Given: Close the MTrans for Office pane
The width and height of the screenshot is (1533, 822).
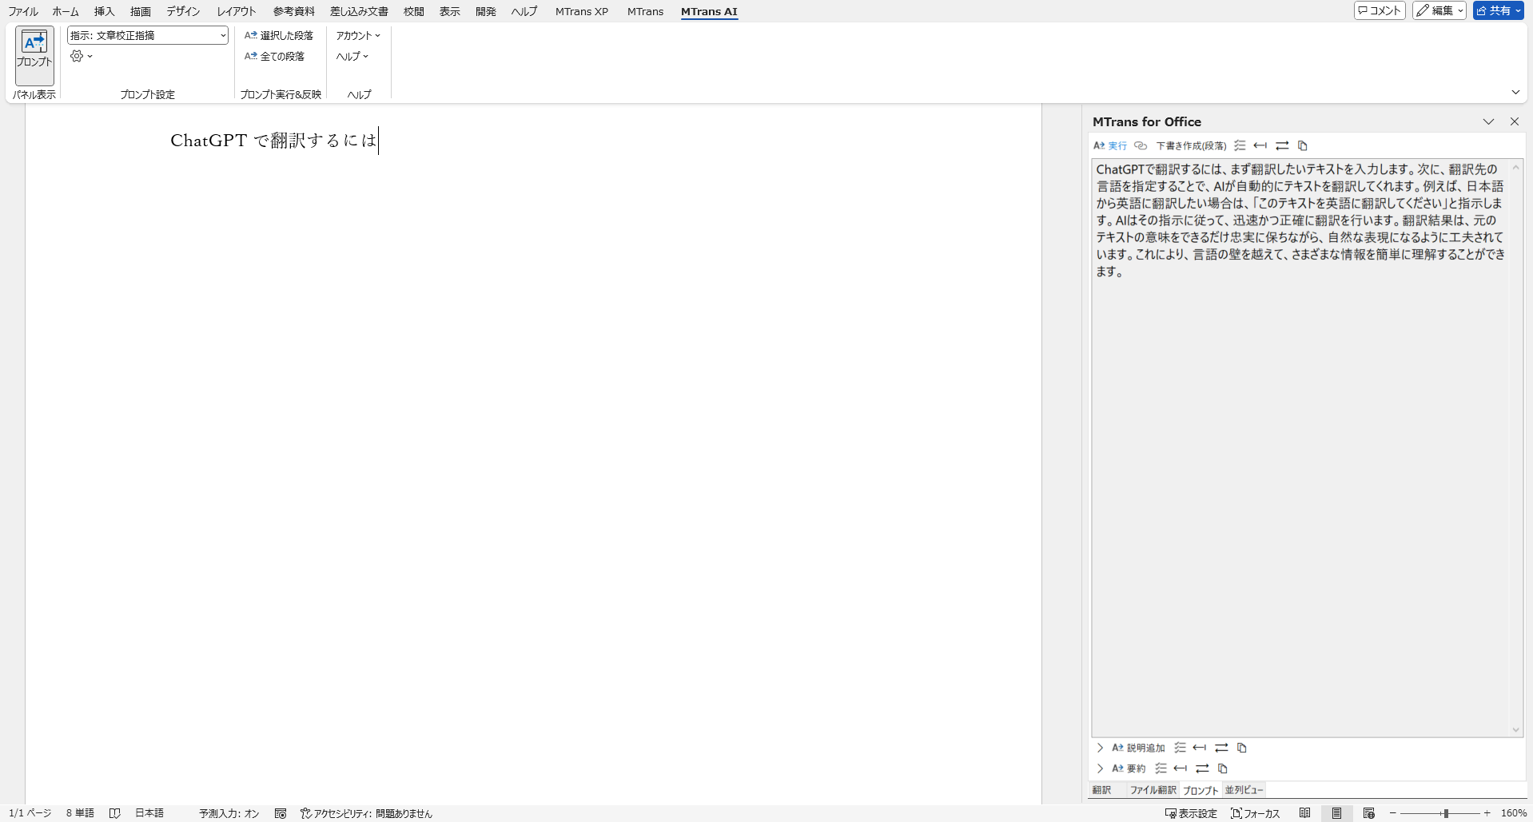Looking at the screenshot, I should 1515,121.
